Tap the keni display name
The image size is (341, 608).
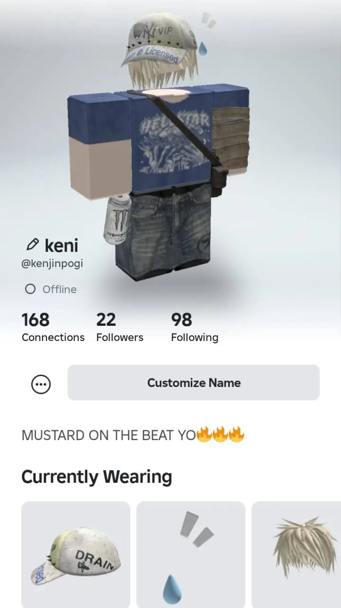point(62,245)
